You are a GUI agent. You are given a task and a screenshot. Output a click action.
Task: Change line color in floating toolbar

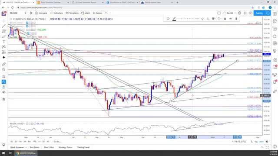coord(174,19)
